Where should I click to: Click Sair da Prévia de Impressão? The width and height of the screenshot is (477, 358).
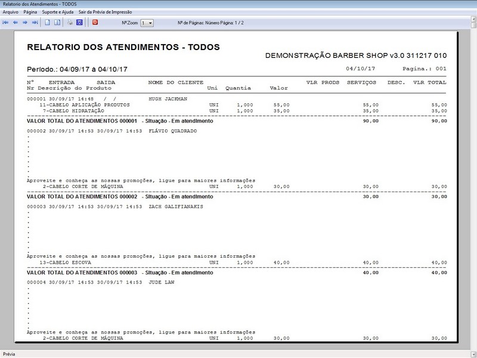coord(106,12)
